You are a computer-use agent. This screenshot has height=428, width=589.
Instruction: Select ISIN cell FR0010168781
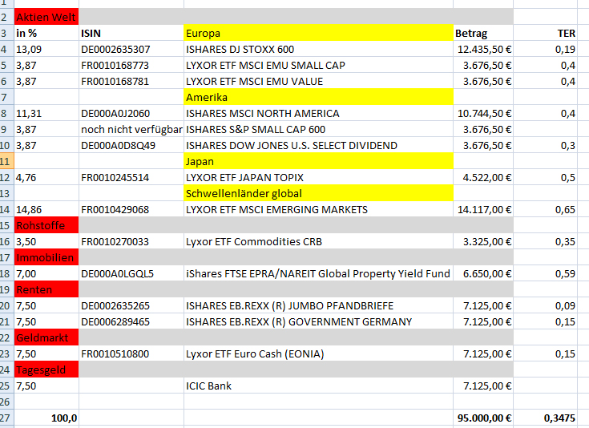[x=131, y=81]
